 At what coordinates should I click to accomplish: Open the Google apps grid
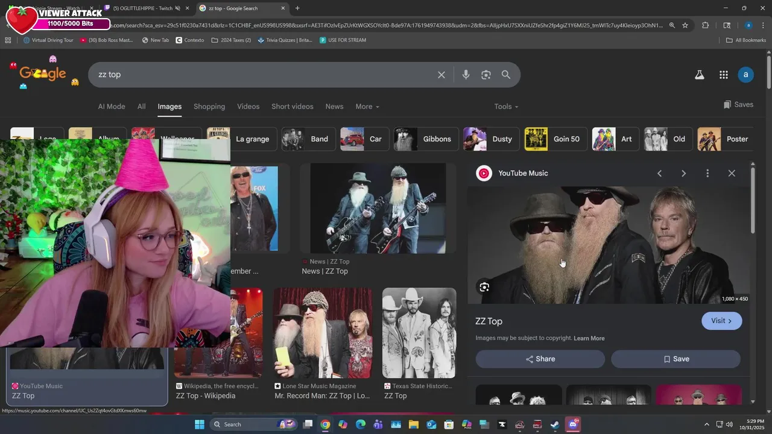tap(724, 75)
